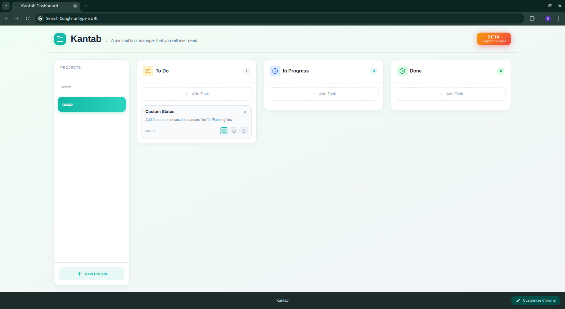Click the teal Kantab folder logo
This screenshot has width=565, height=309.
[60, 39]
